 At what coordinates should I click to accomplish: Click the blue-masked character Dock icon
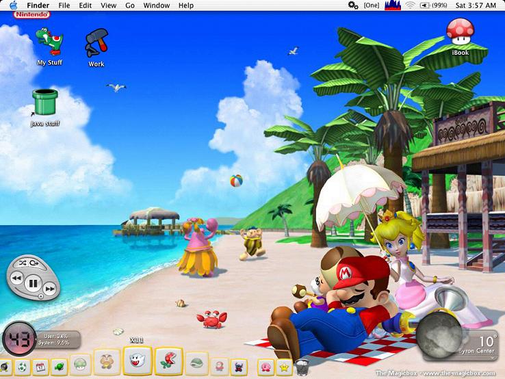239,367
